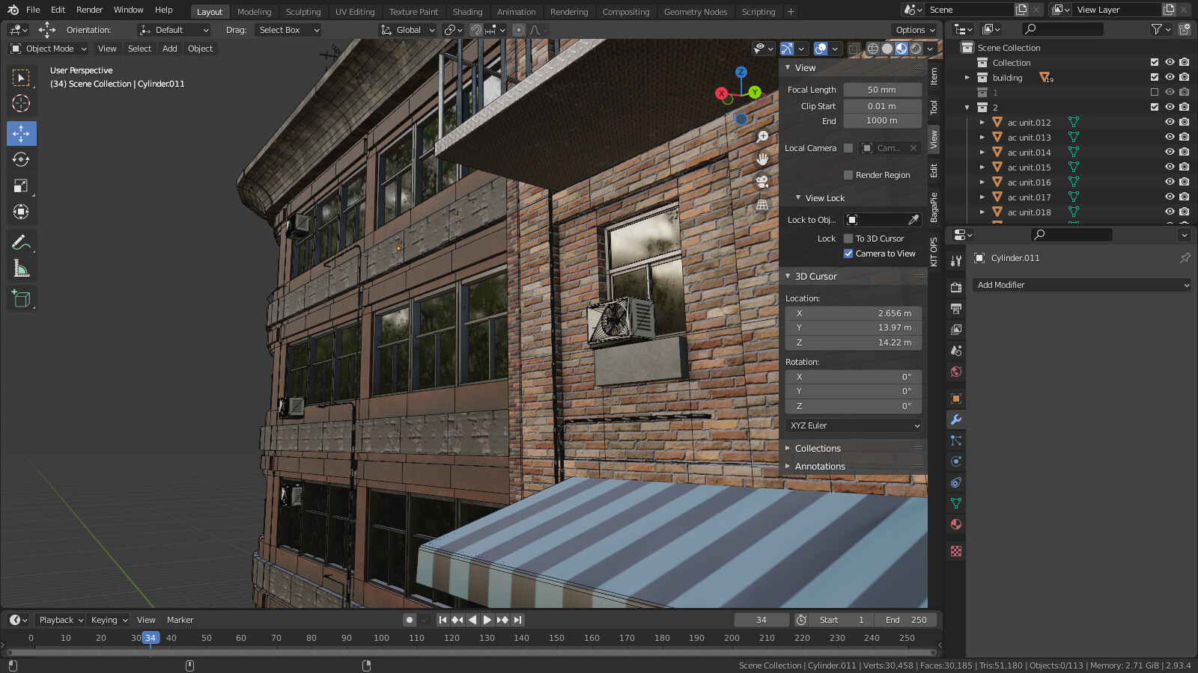Switch to the Shading workspace tab
The width and height of the screenshot is (1198, 673).
[467, 11]
